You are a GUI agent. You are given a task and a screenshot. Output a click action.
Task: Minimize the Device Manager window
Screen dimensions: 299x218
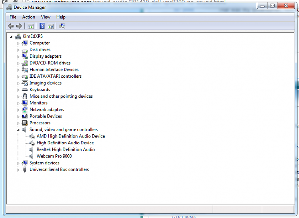click(x=262, y=6)
